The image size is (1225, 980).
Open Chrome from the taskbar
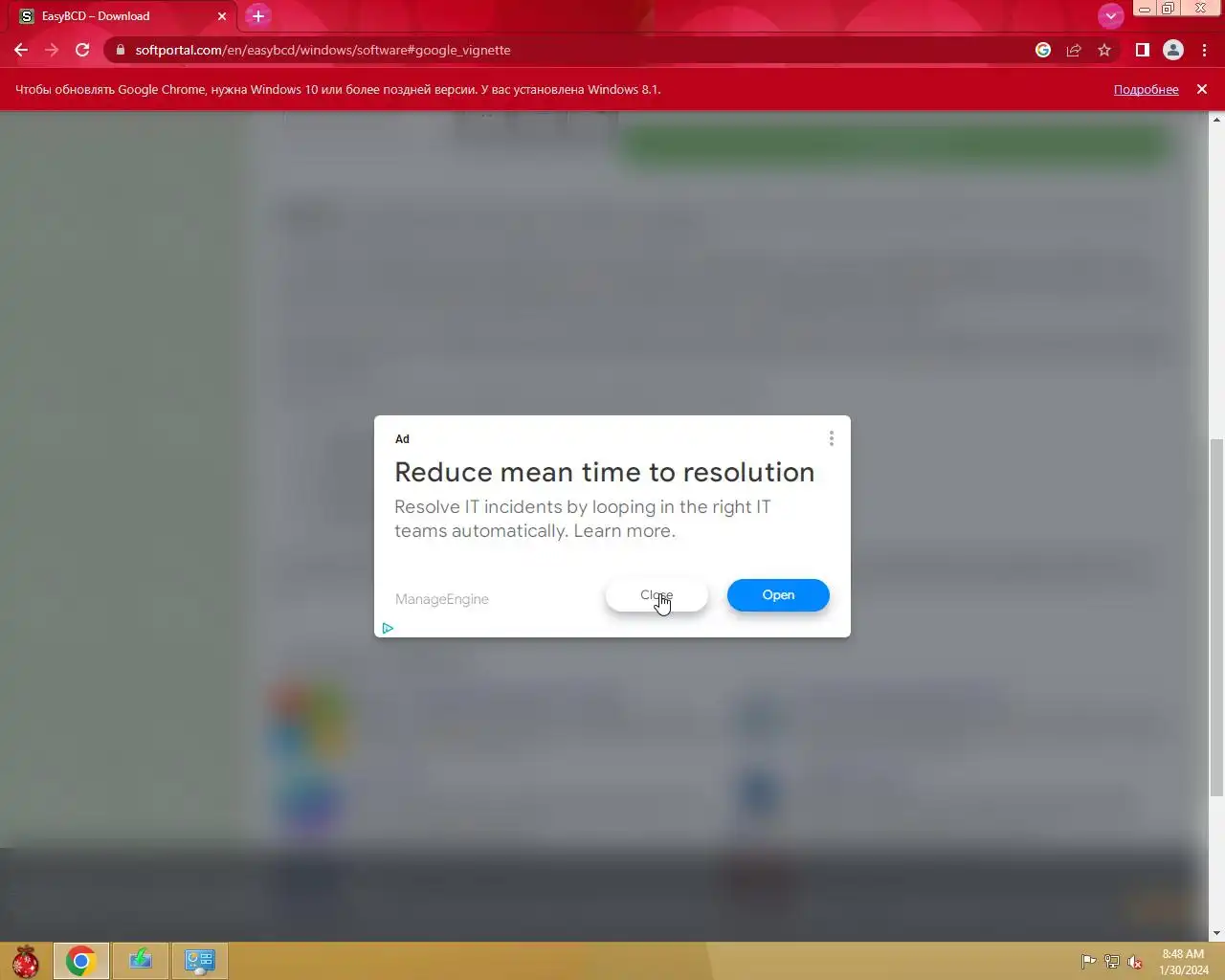click(80, 961)
